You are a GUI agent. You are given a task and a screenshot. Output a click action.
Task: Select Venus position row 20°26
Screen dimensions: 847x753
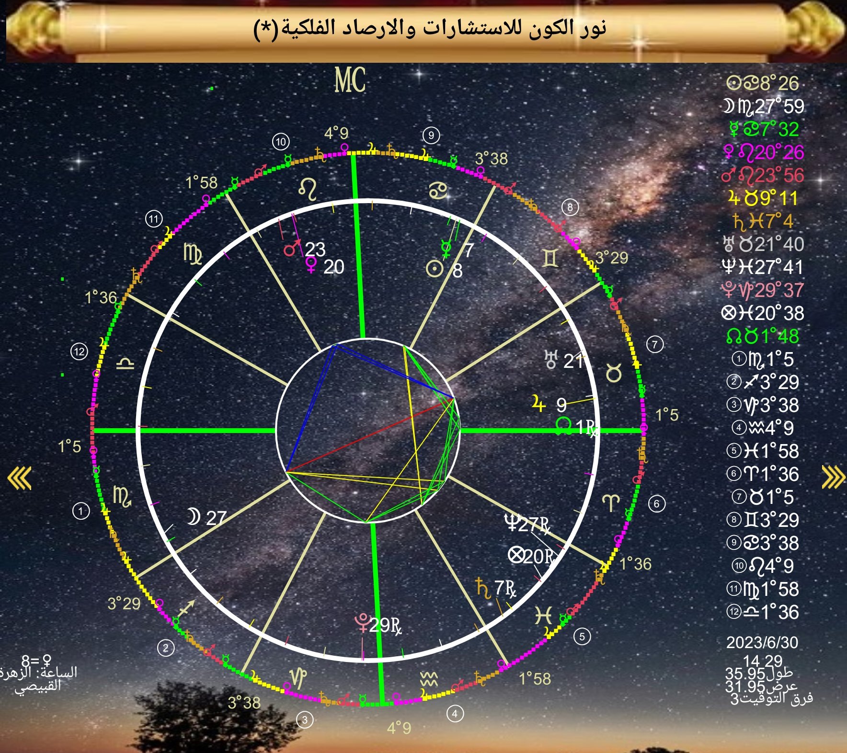[764, 152]
